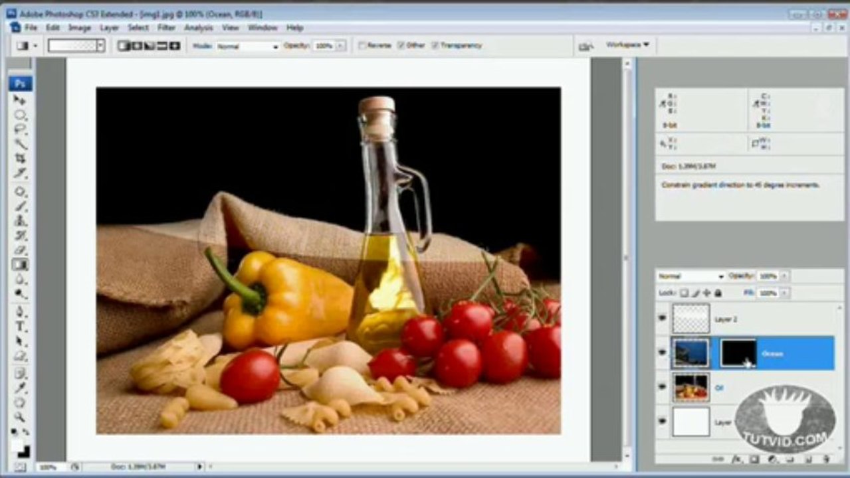Hide the Ocean layer
Image resolution: width=850 pixels, height=478 pixels.
click(x=662, y=352)
